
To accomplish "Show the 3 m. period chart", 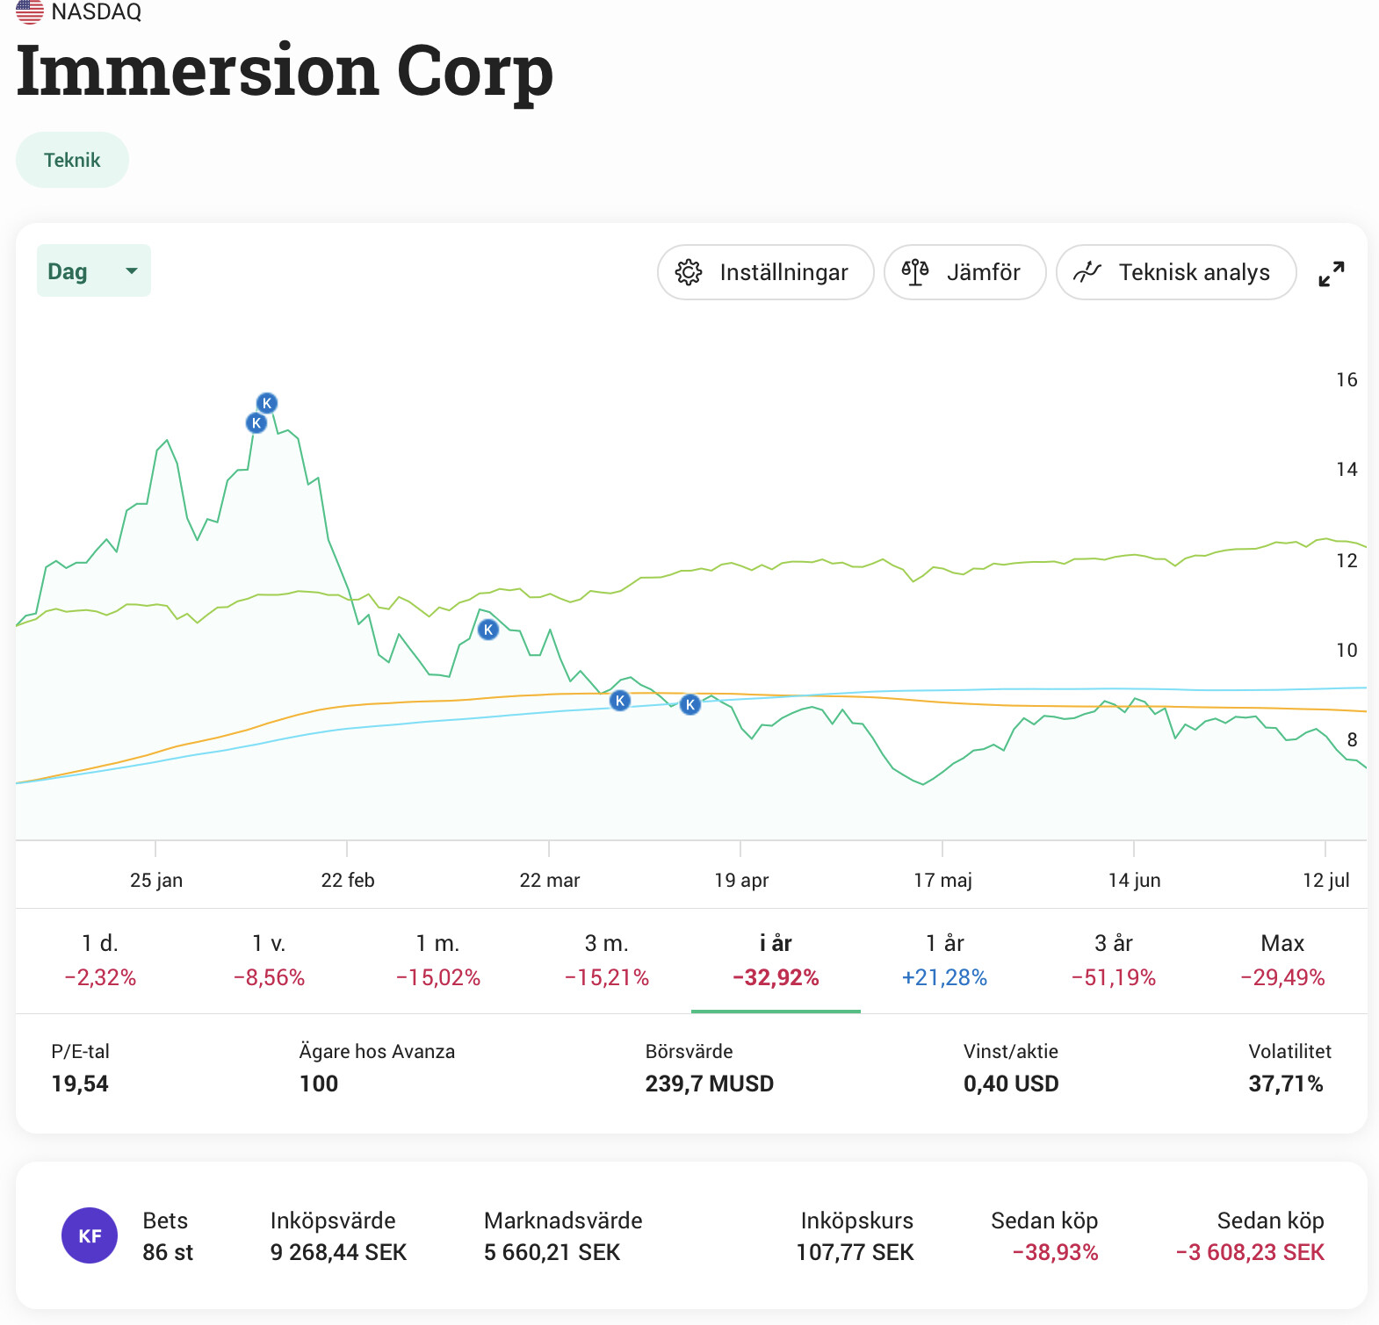I will pyautogui.click(x=606, y=960).
